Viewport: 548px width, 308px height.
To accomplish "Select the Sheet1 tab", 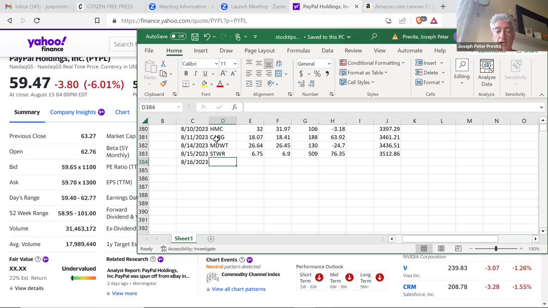I will [184, 239].
